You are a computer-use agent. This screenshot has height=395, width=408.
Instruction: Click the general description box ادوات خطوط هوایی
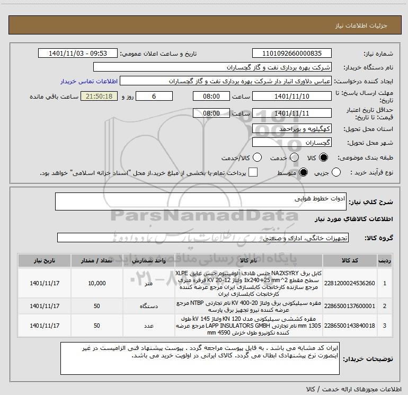click(201, 201)
